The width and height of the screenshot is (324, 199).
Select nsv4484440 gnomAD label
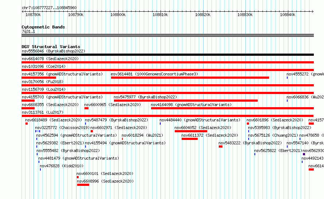coord(200,120)
